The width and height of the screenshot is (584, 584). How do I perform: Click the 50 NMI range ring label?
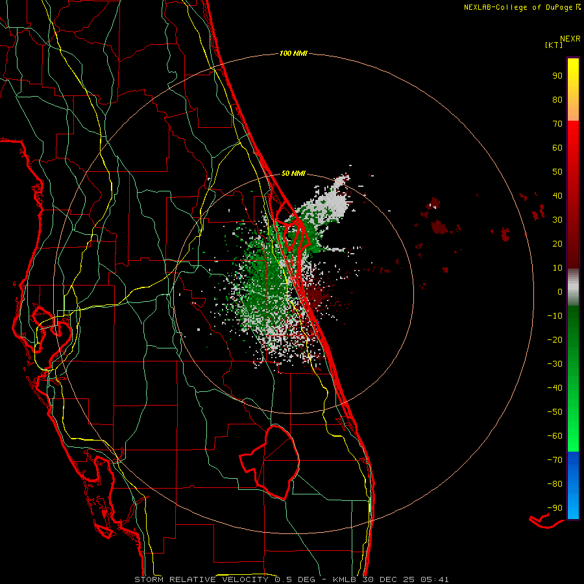(x=293, y=173)
